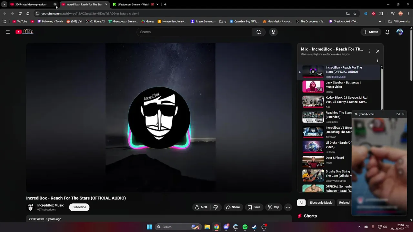Open the YouTube bookmark
Image resolution: width=413 pixels, height=232 pixels.
coord(20,22)
